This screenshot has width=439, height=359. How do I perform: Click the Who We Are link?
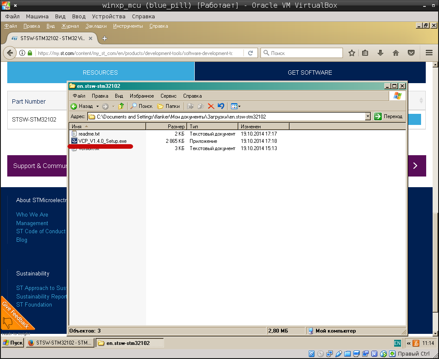[x=32, y=215]
